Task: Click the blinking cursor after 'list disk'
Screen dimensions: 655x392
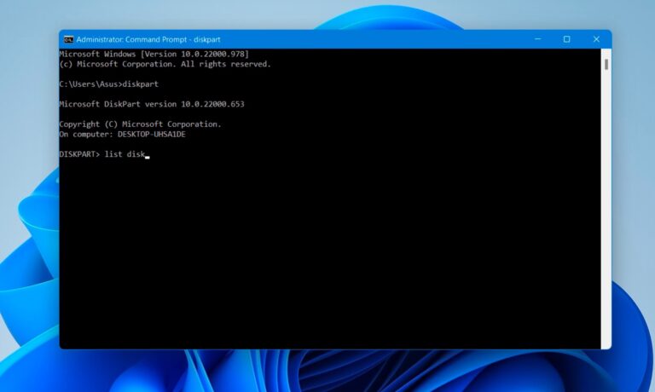Action: pyautogui.click(x=148, y=157)
